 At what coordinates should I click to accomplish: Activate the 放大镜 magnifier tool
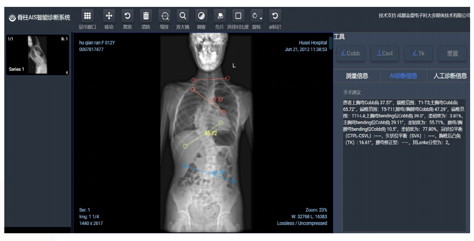click(x=183, y=16)
